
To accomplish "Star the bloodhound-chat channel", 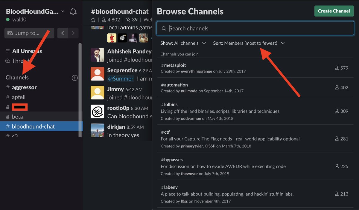I will [x=93, y=20].
